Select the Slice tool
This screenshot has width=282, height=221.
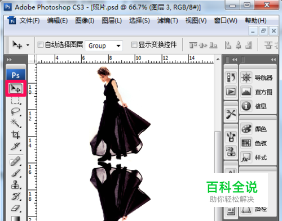click(15, 146)
